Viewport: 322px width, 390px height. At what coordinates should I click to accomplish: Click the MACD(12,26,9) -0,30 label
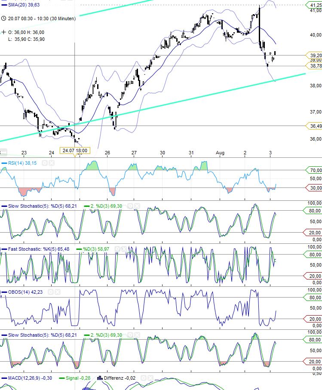[x=30, y=378]
